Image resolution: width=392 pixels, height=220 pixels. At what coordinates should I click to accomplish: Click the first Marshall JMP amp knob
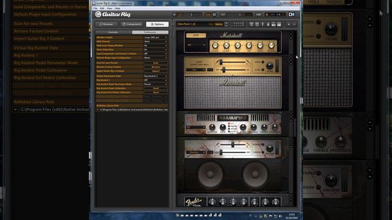215,45
